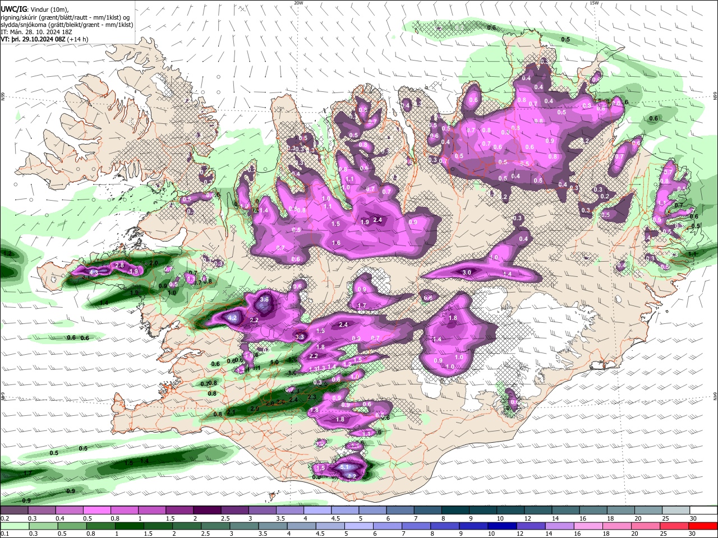Click the white 30 swatch ending the snow legend row

point(703,510)
